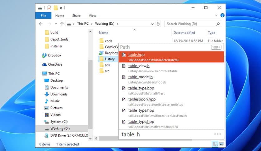Switch to the View ribbon tab
The height and width of the screenshot is (151, 261).
(x=92, y=16)
